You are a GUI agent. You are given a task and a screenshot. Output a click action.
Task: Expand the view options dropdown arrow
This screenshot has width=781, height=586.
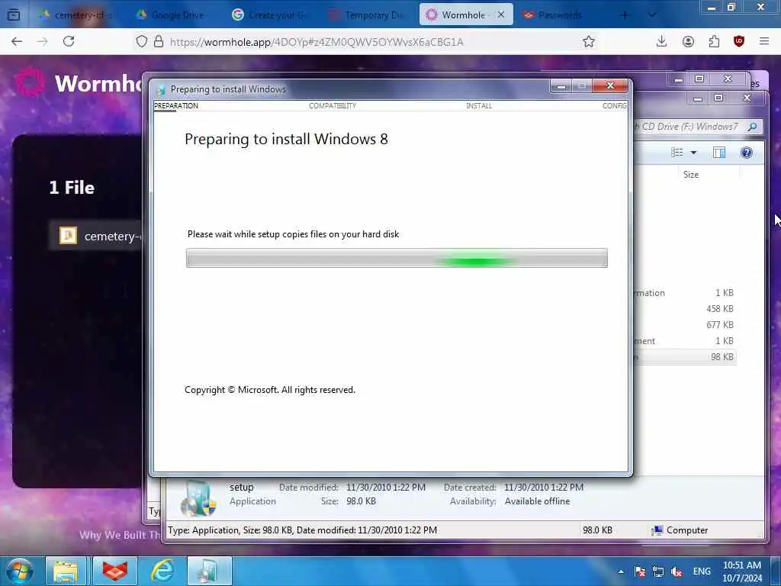693,153
